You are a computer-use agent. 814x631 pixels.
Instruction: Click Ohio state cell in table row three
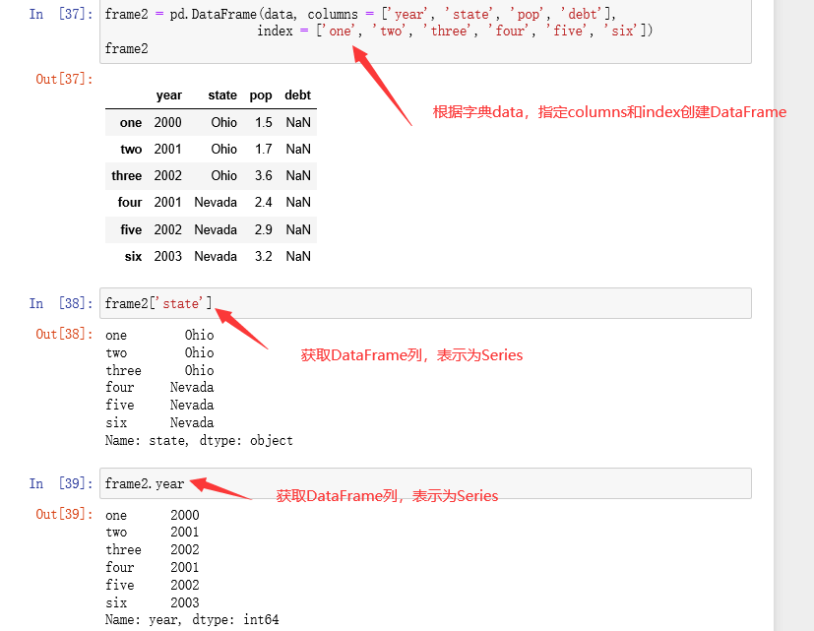(x=223, y=175)
